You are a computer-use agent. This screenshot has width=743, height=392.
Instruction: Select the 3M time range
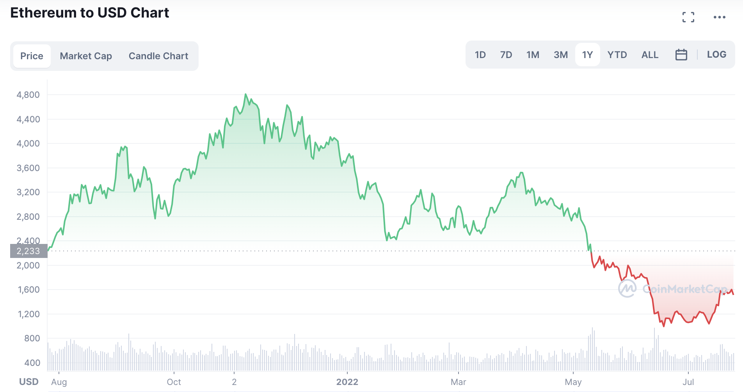click(561, 55)
